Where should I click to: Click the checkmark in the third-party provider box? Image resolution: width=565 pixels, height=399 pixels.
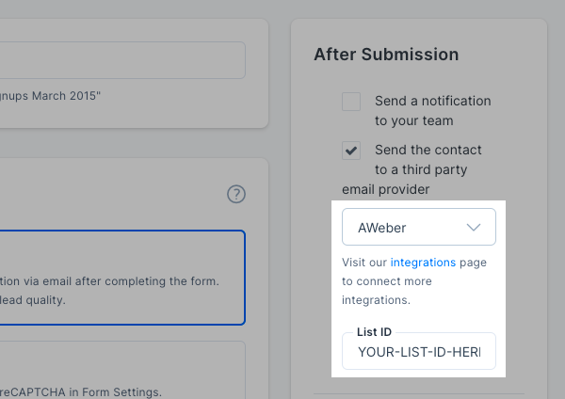(351, 150)
